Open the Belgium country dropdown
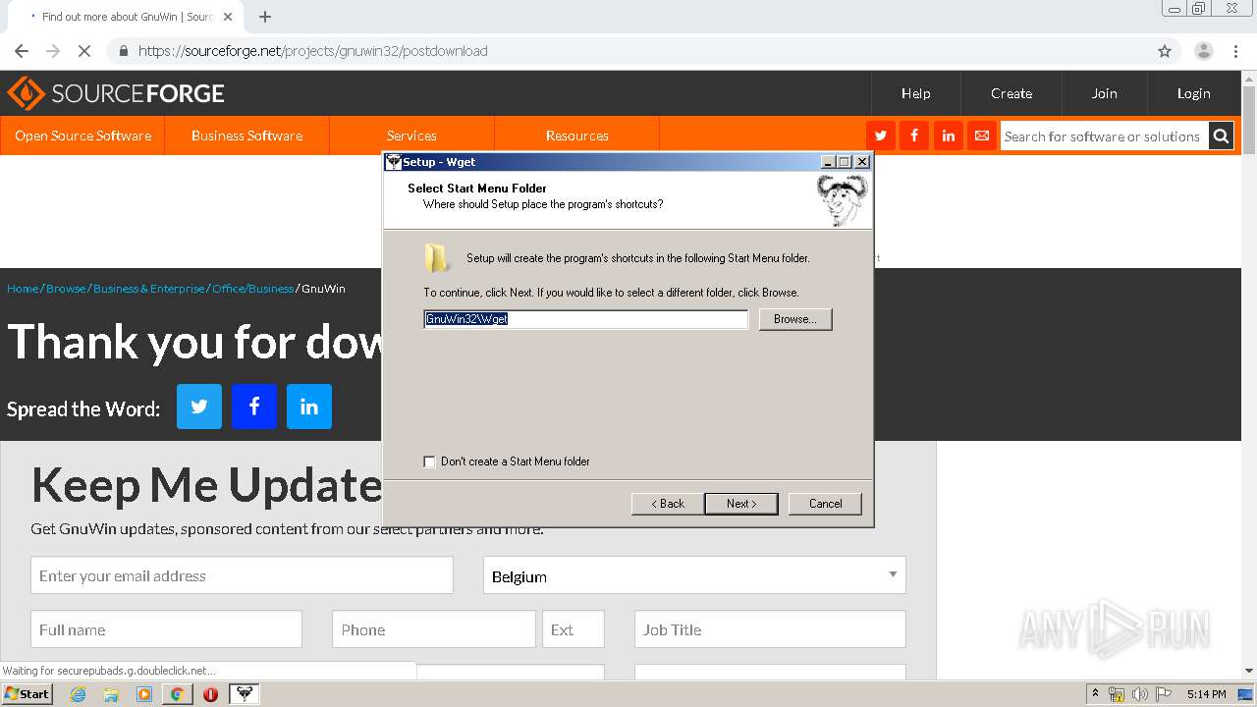1257x707 pixels. 694,575
